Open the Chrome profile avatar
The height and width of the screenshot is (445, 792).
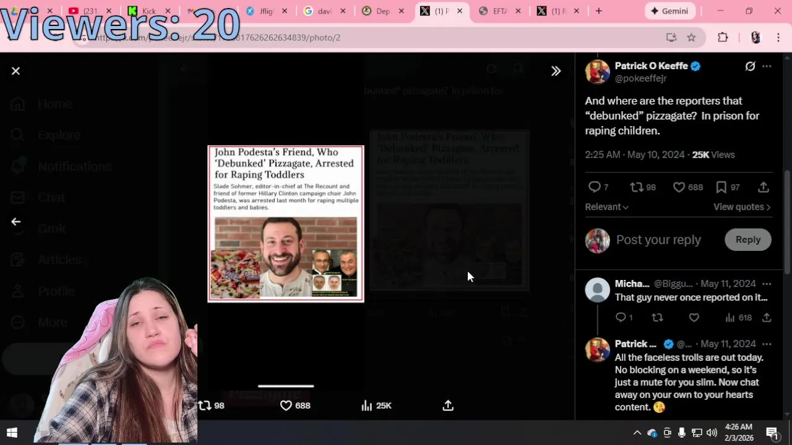tap(755, 38)
